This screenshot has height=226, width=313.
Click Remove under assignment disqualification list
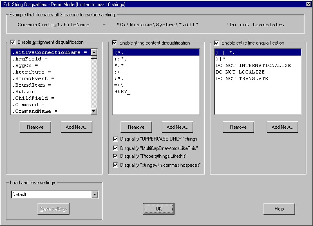click(35, 127)
